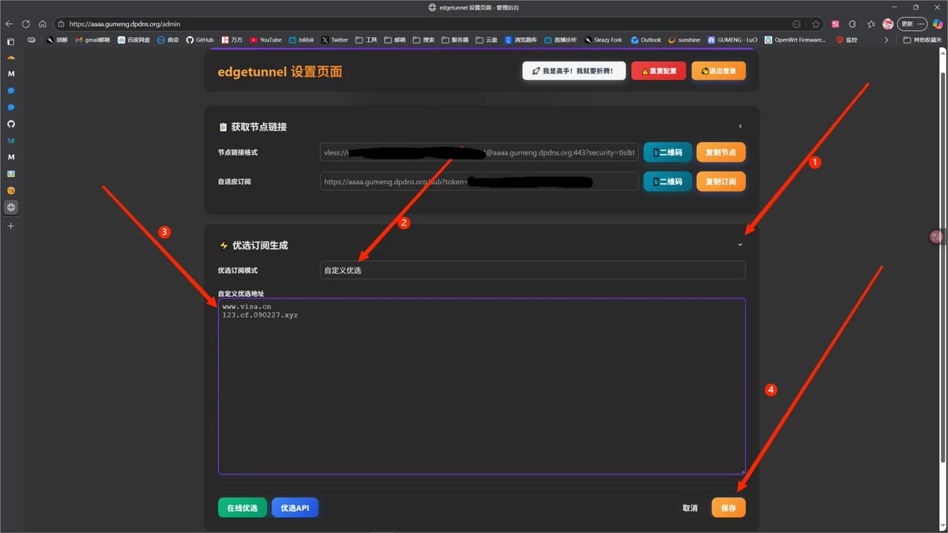
Task: Click the 复制节点 button
Action: [721, 152]
